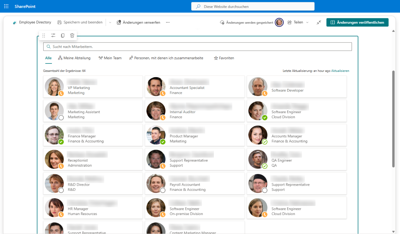The image size is (400, 234).
Task: Select the Accountant Specialist's profile photo
Action: (x=156, y=87)
